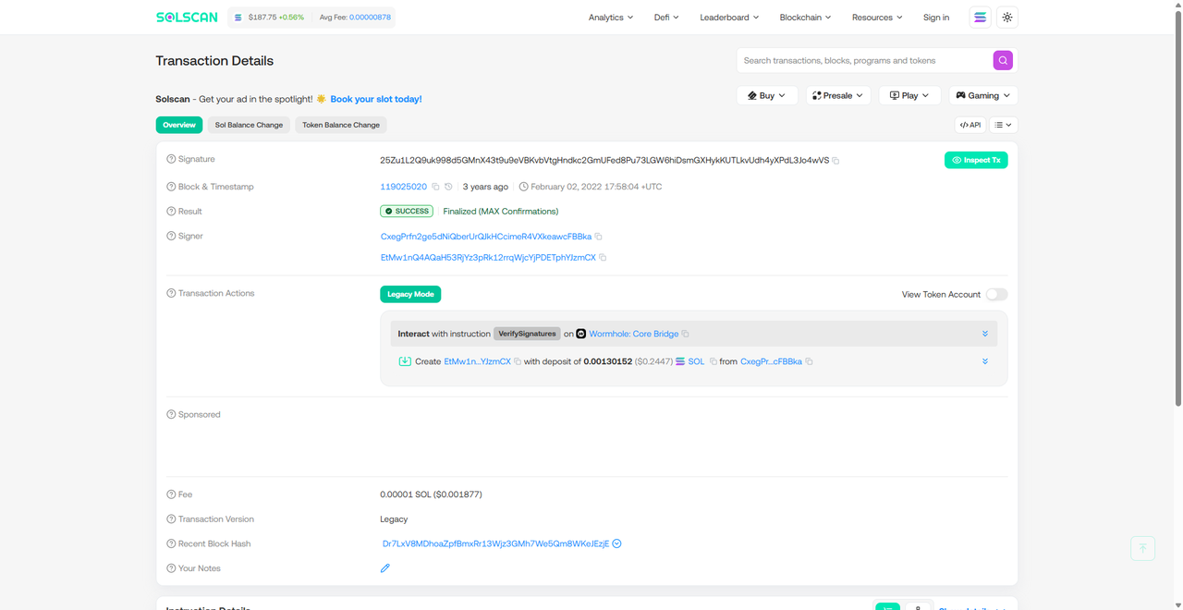Click the Solana network selector icon
1183x610 pixels.
point(980,18)
